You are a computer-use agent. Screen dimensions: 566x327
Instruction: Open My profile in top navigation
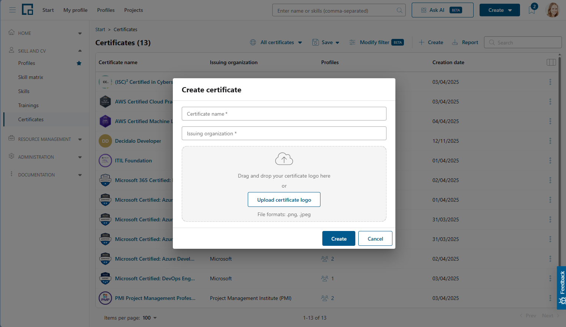tap(75, 10)
